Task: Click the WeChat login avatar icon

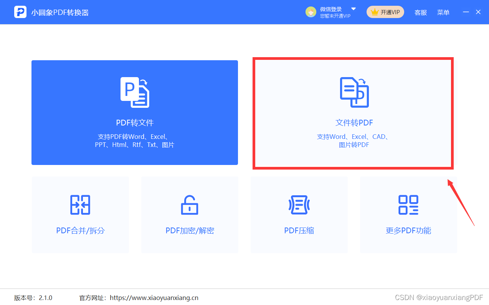Action: pyautogui.click(x=311, y=12)
